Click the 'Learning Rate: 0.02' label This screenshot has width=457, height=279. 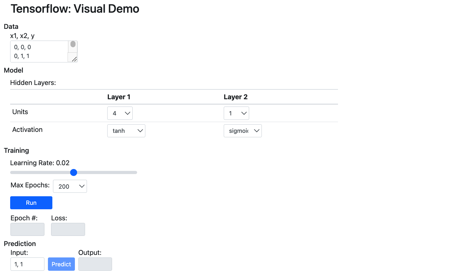tap(40, 163)
